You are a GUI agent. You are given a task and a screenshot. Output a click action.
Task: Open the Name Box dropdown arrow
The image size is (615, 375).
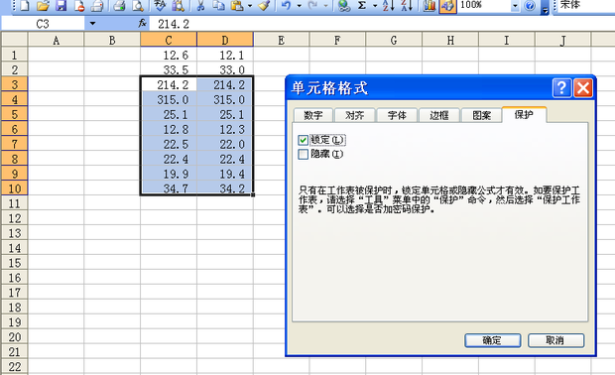[92, 24]
